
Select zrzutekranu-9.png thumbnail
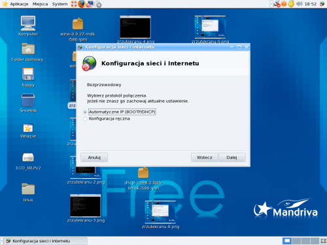point(210,27)
